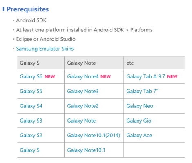Open the Galaxy Note4 skin link
Screen dimensions: 192x163
click(x=83, y=77)
